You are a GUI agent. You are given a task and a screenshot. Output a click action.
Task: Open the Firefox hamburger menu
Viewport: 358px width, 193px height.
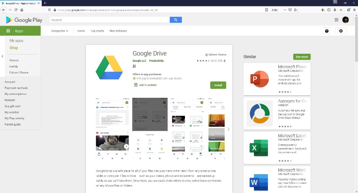point(354,10)
